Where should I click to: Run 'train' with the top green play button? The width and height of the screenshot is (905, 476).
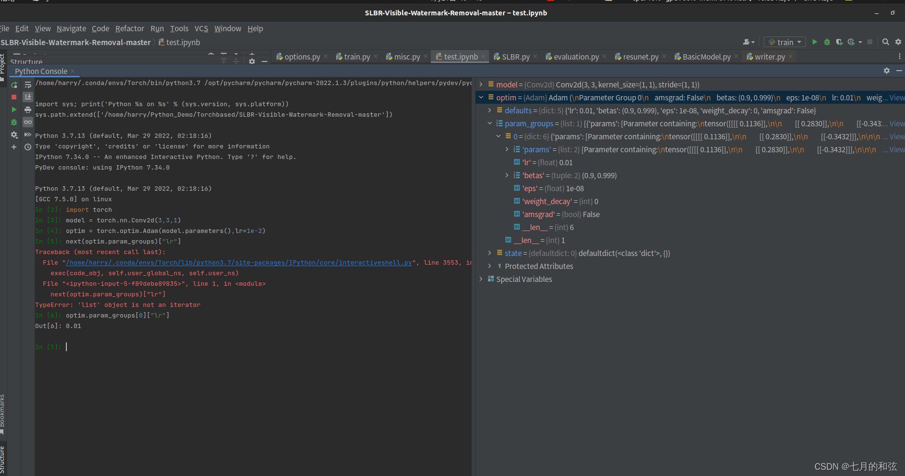pyautogui.click(x=815, y=42)
